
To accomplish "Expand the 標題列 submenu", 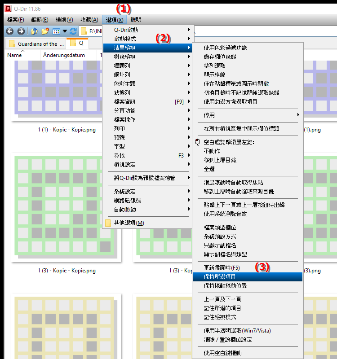I will [147, 66].
